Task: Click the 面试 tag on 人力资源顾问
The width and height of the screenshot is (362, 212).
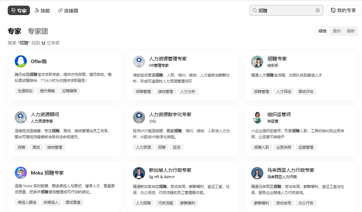Action: tap(36, 147)
